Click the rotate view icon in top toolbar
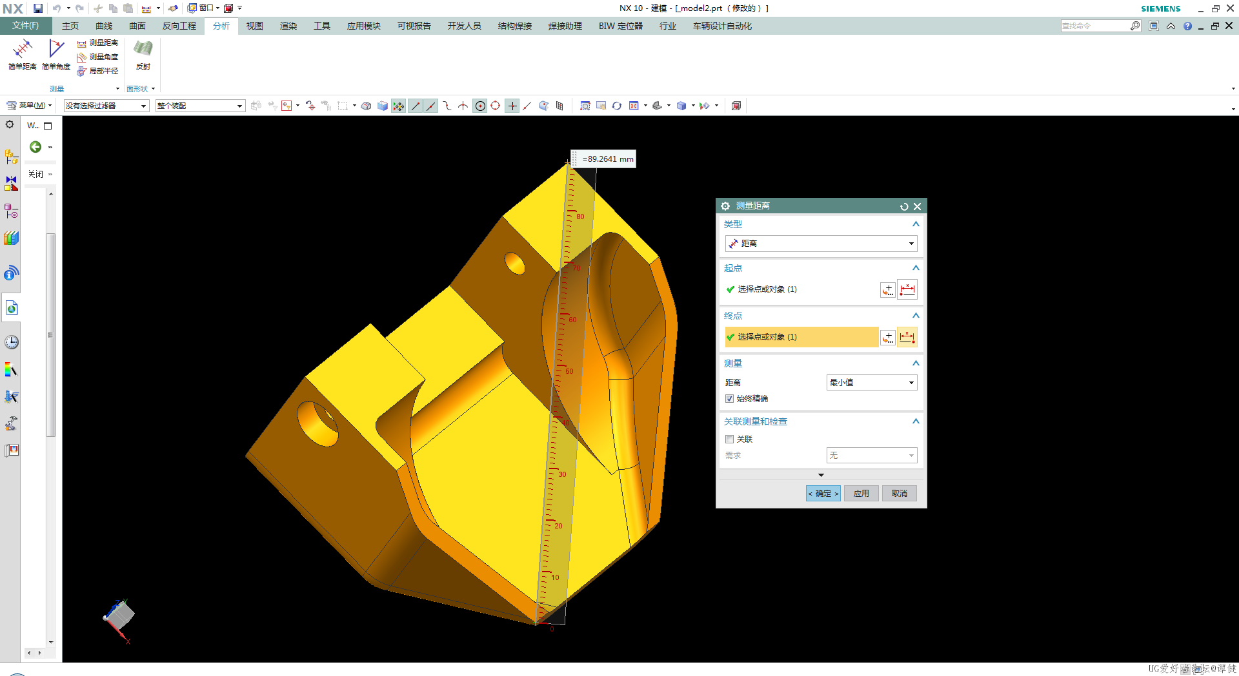Viewport: 1239px width, 676px height. pos(617,106)
